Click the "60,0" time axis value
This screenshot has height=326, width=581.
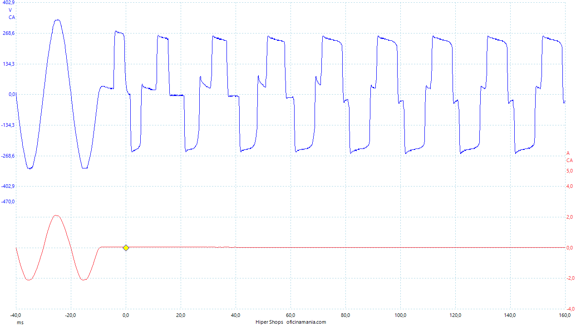pyautogui.click(x=290, y=315)
